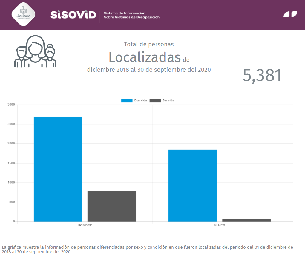Click the group of people icon

[x=36, y=51]
